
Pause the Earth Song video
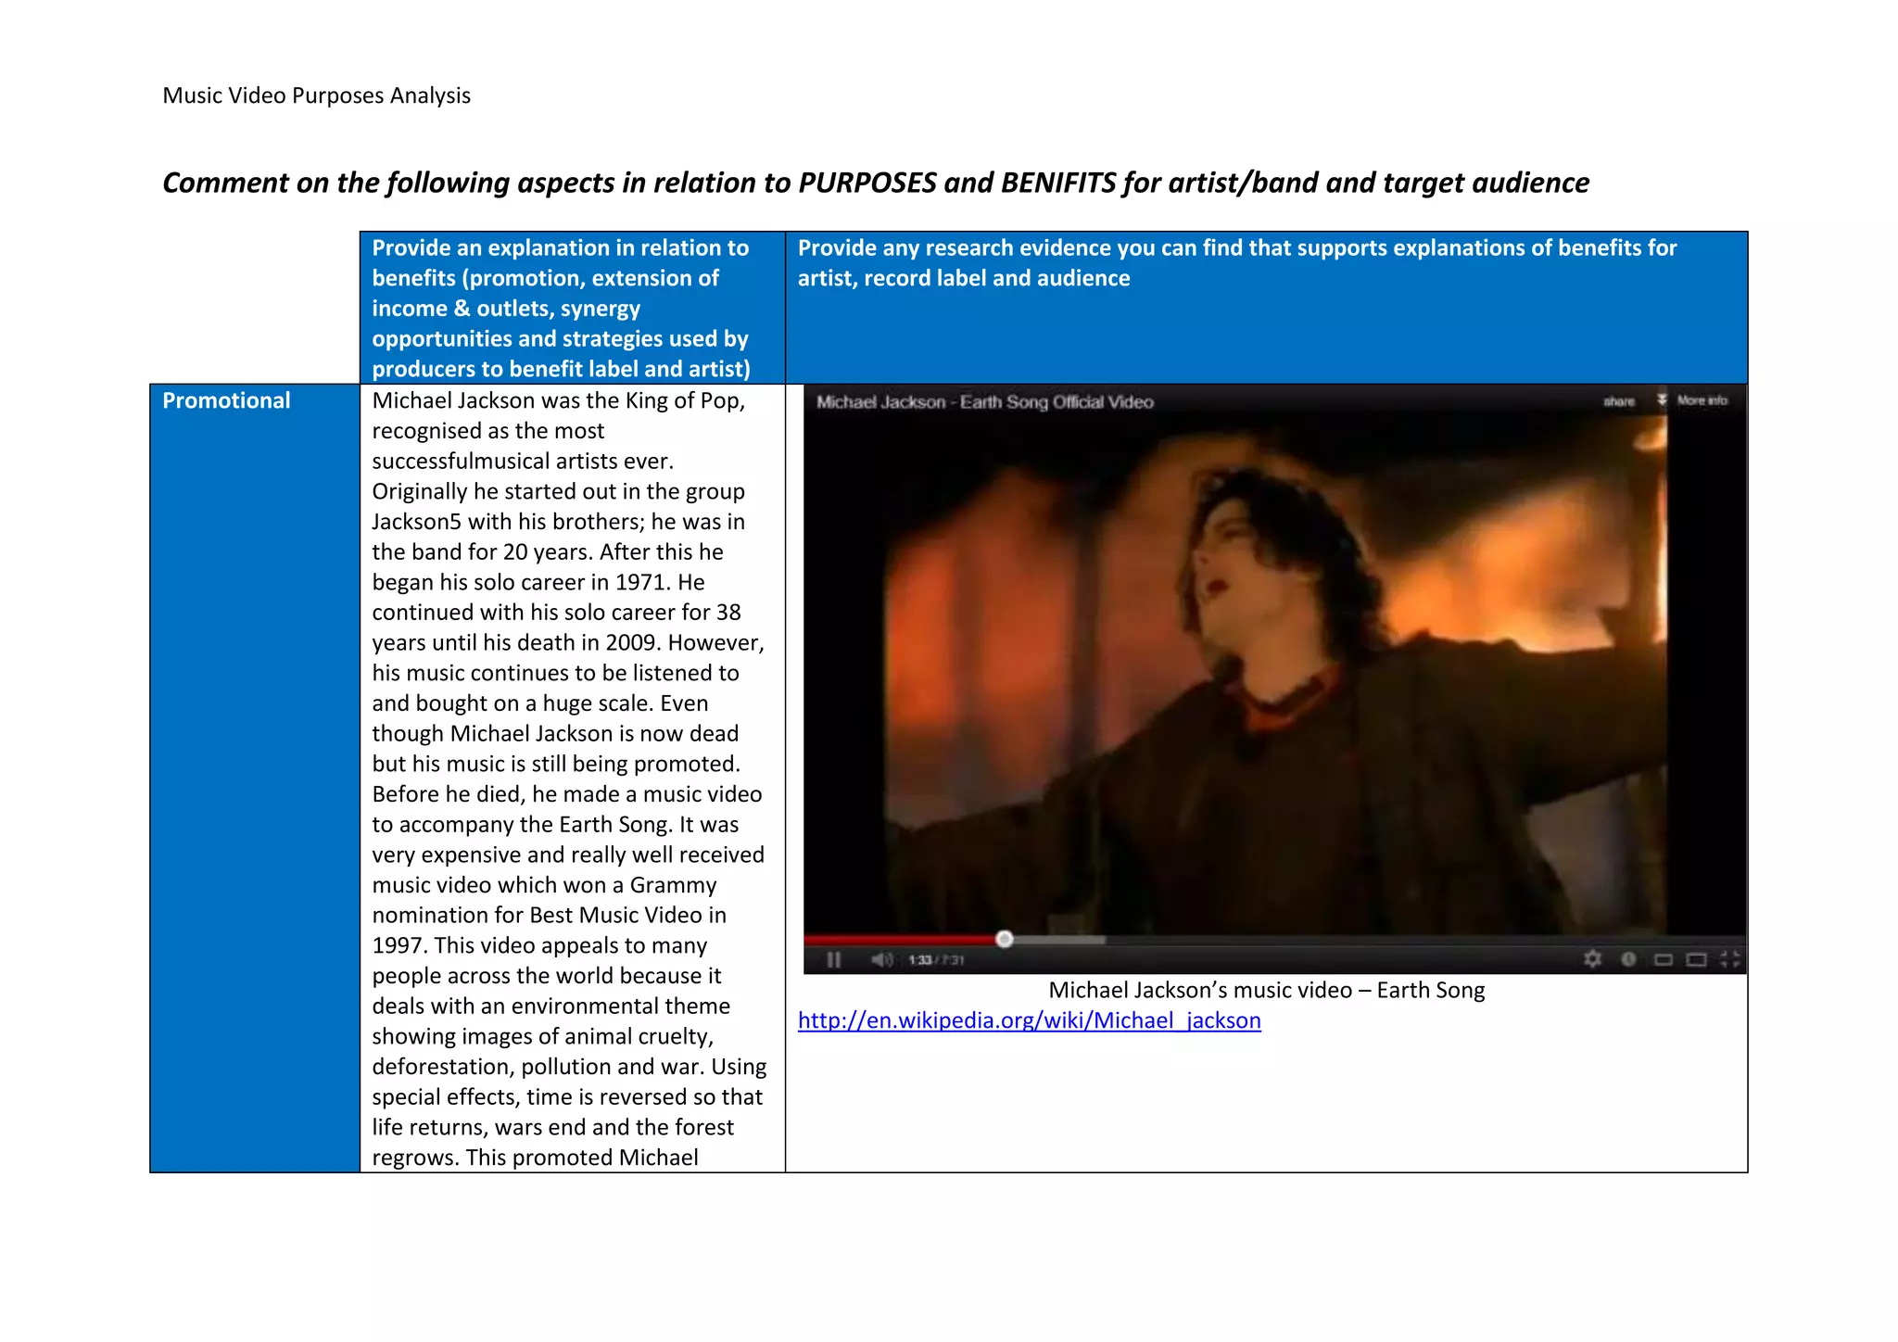coord(833,960)
